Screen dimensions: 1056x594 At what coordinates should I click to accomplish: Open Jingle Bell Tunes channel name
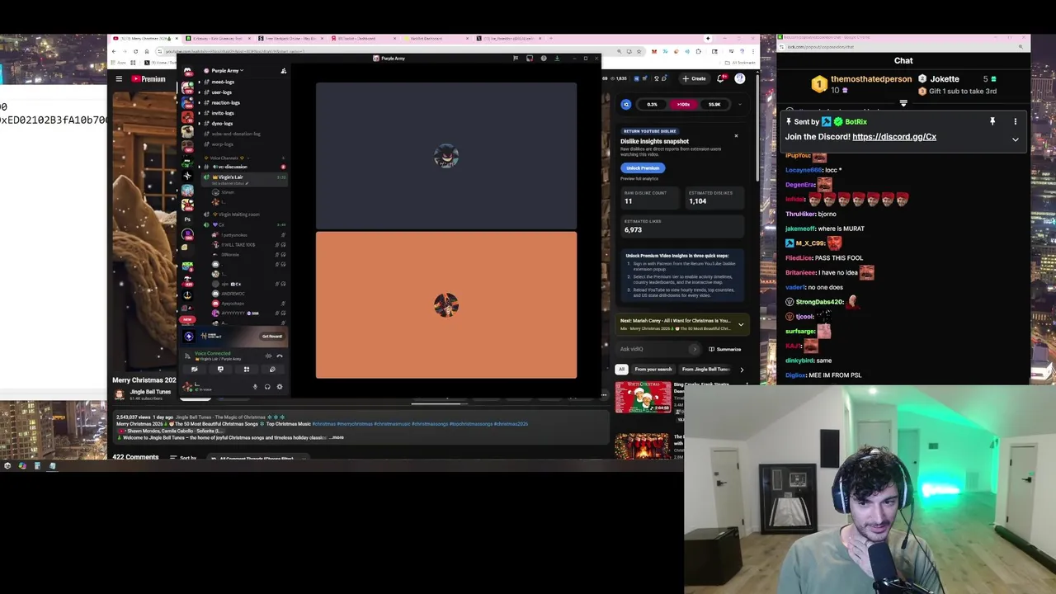(x=150, y=392)
